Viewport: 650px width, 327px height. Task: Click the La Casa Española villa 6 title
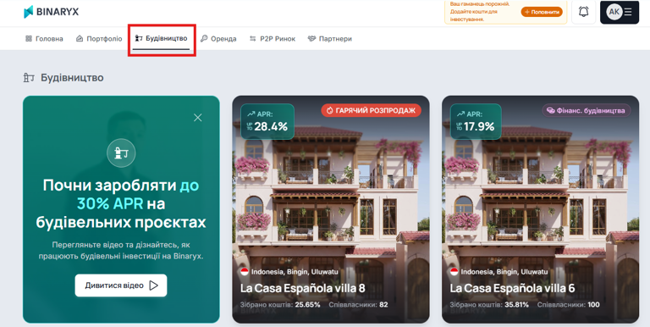tap(512, 288)
